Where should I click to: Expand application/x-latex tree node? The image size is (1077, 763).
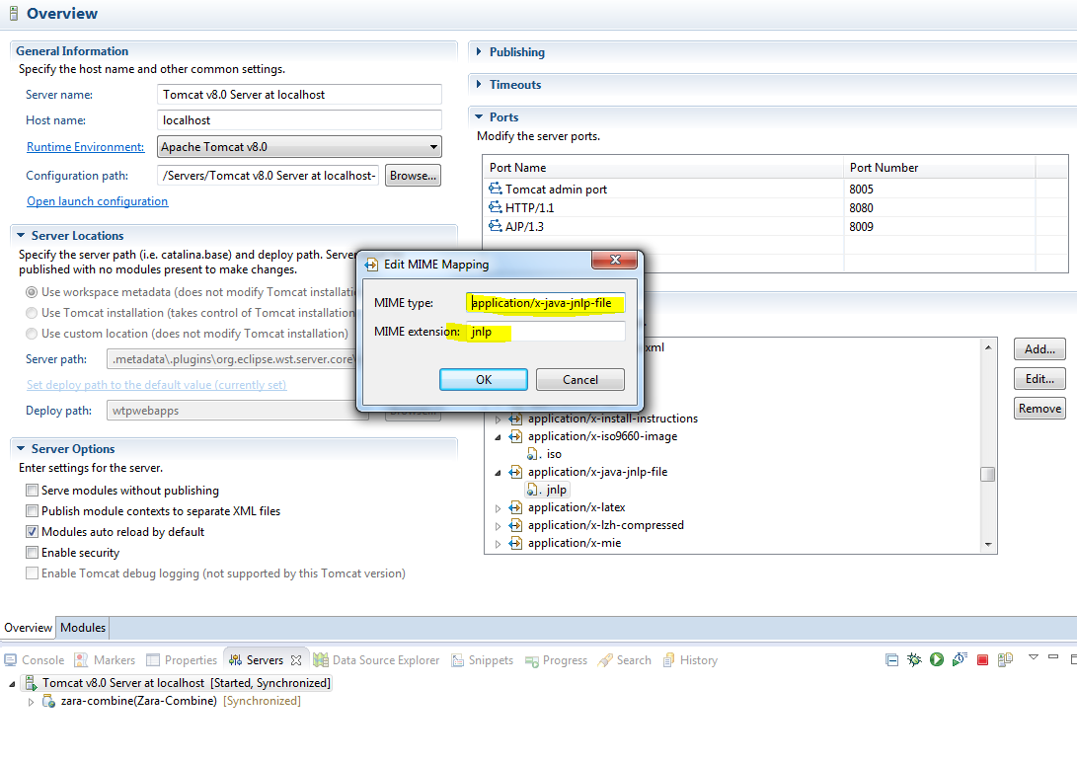(x=498, y=508)
